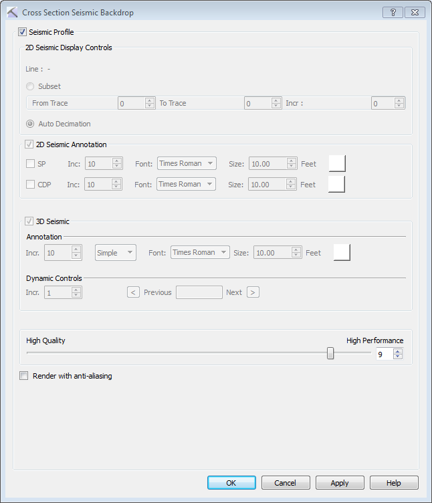Click the CDP annotation color swatch

(x=336, y=184)
